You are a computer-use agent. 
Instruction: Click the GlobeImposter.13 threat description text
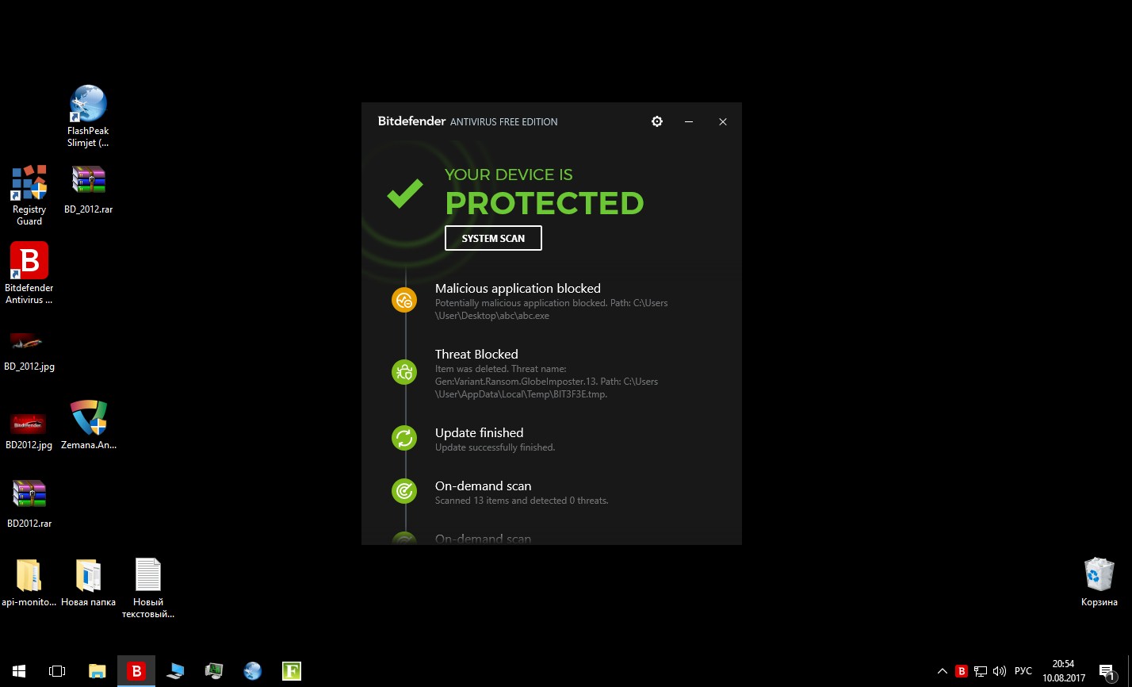547,382
